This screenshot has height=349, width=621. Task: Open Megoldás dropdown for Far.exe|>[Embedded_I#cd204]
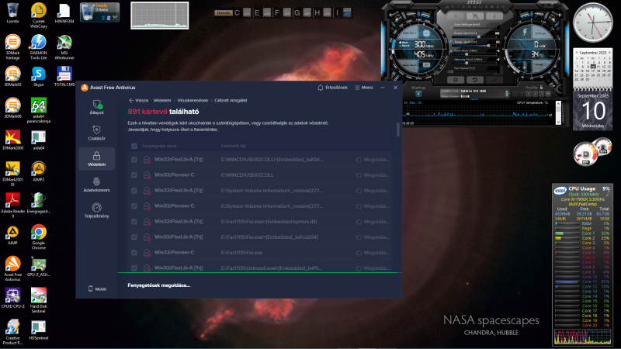pyautogui.click(x=373, y=237)
